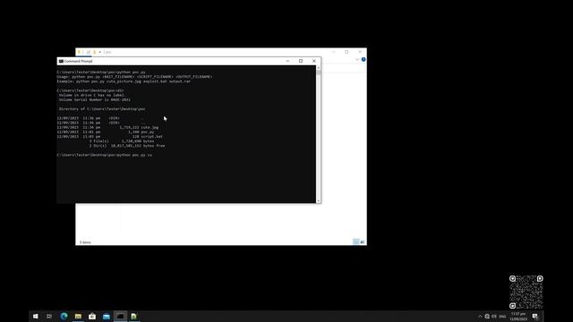Open Task View on the taskbar
The height and width of the screenshot is (322, 573).
[x=49, y=316]
